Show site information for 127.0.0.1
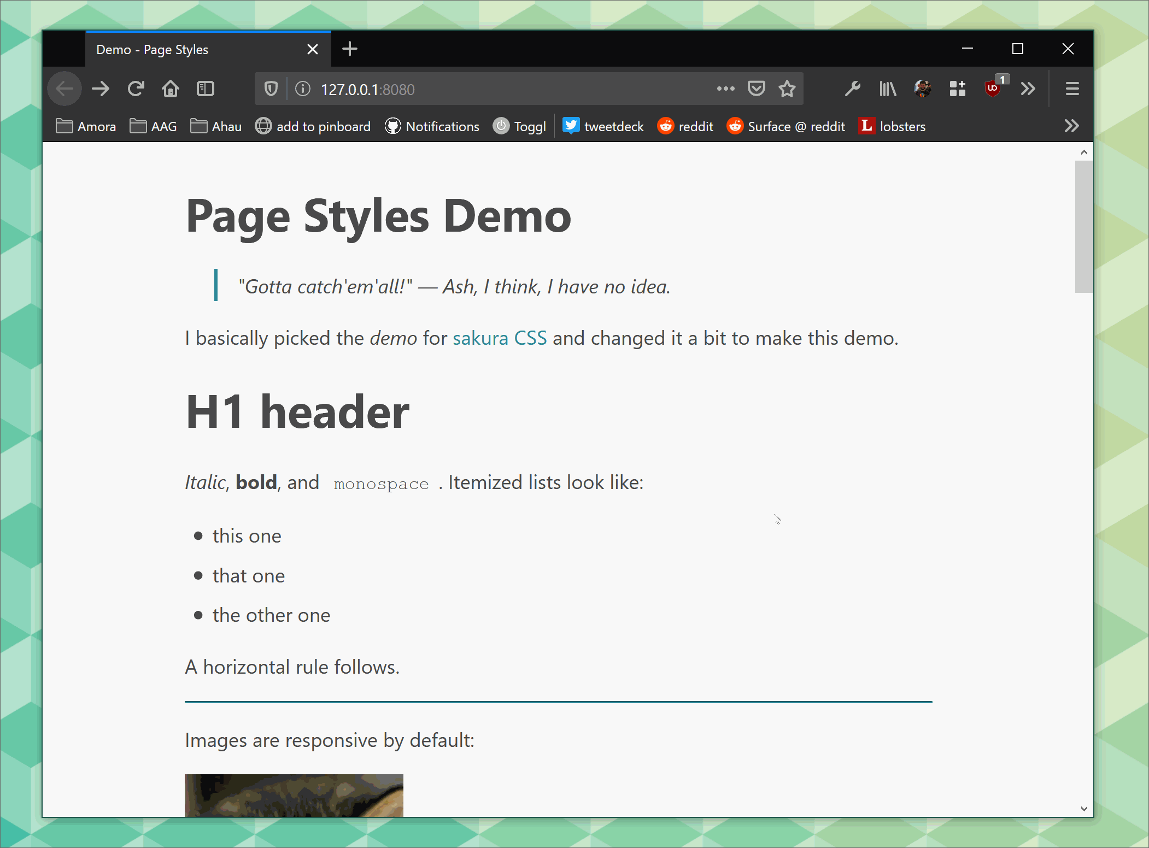This screenshot has height=848, width=1149. pyautogui.click(x=303, y=89)
